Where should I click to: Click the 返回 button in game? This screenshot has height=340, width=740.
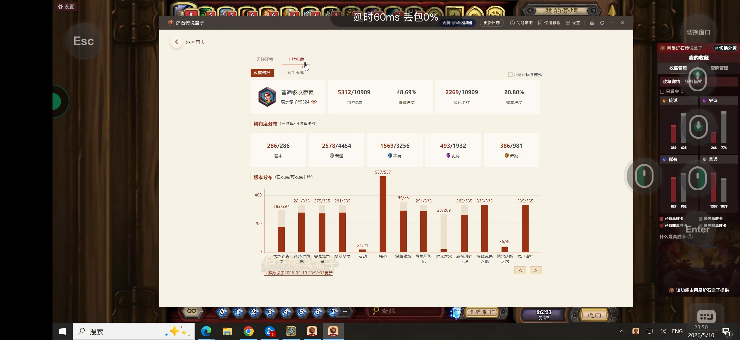594,315
